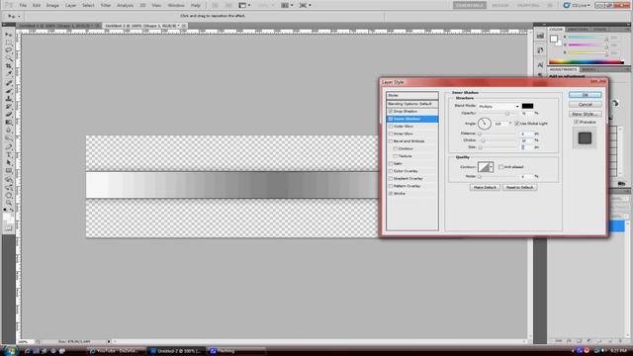Click the CS Live icon

click(x=567, y=5)
